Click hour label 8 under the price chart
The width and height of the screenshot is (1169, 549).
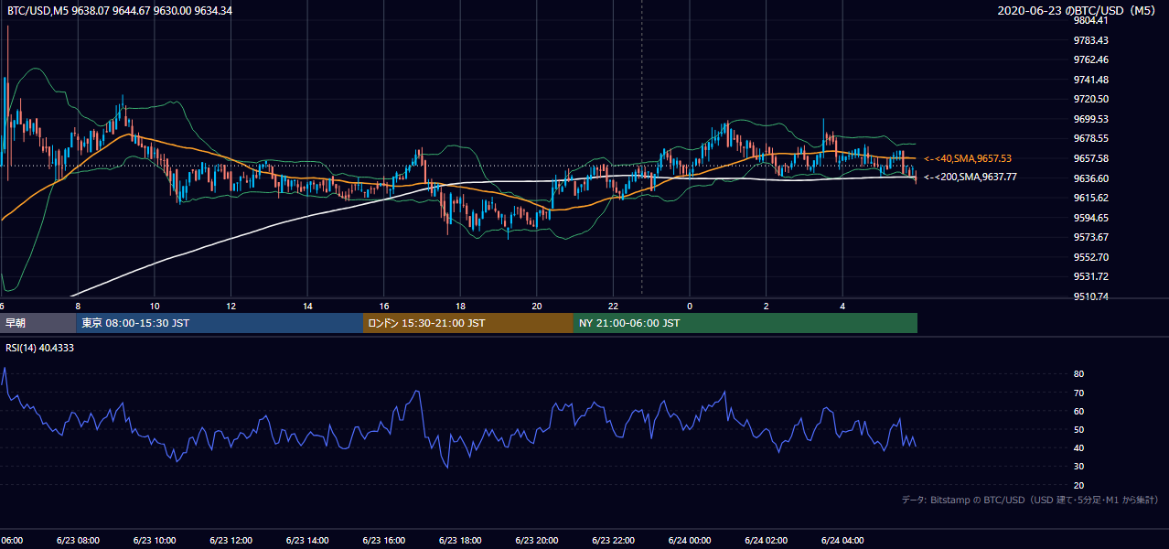pos(78,306)
